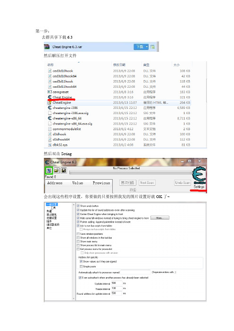This screenshot has height=331, width=234.
Task: Click the floppy disk save icon
Action: pos(64,170)
